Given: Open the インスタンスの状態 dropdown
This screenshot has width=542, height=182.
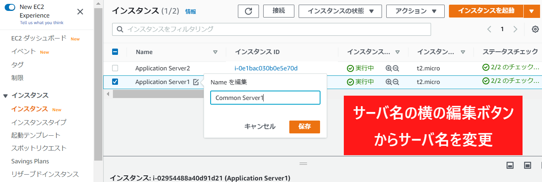Looking at the screenshot, I should tap(340, 11).
